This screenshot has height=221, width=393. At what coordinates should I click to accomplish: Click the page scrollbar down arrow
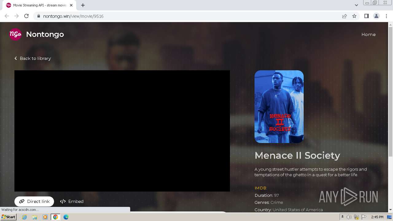[x=391, y=210]
